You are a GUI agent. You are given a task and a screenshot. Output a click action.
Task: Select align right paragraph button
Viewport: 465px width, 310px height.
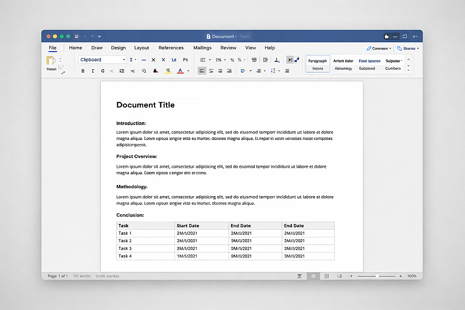click(220, 71)
